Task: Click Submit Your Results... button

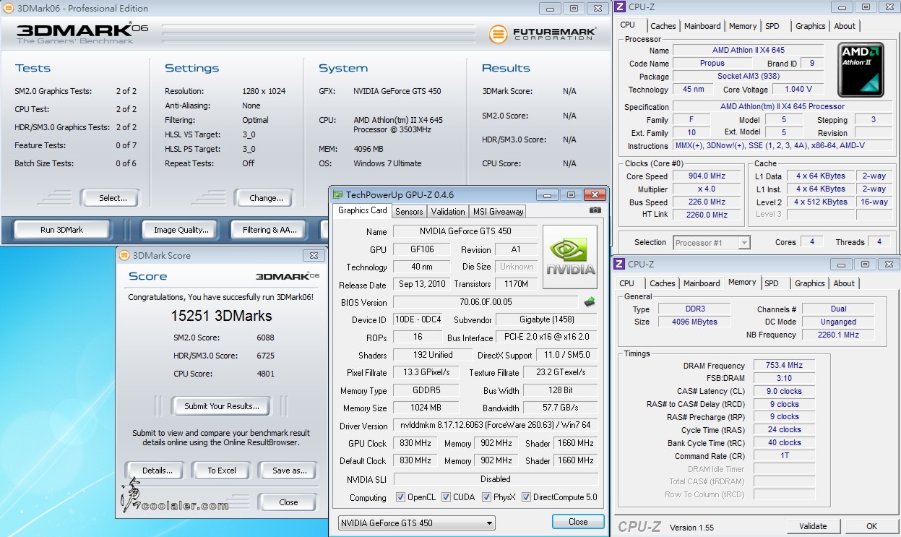Action: click(x=220, y=406)
